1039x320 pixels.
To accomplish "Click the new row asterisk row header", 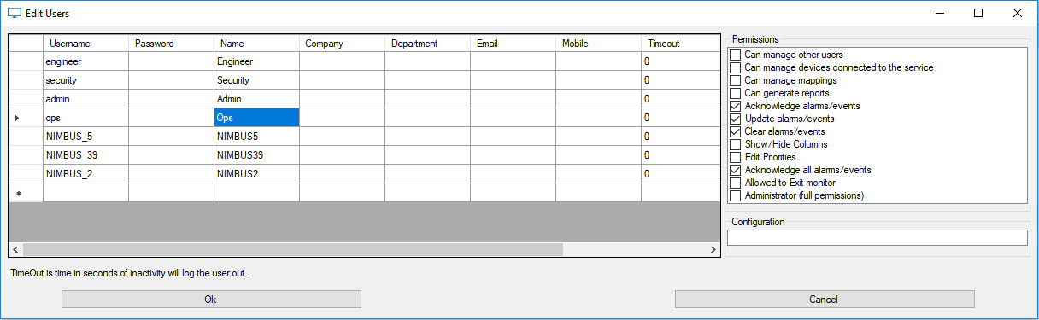I will coord(26,193).
